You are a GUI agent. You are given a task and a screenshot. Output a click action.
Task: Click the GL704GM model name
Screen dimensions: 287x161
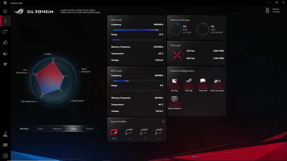40,12
